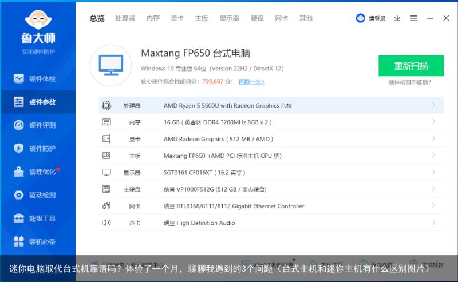Click the main hard disk icon
Image resolution: width=458 pixels, height=282 pixels.
[106, 189]
